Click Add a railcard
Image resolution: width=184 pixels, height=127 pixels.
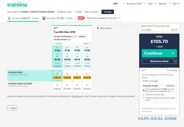(91, 12)
